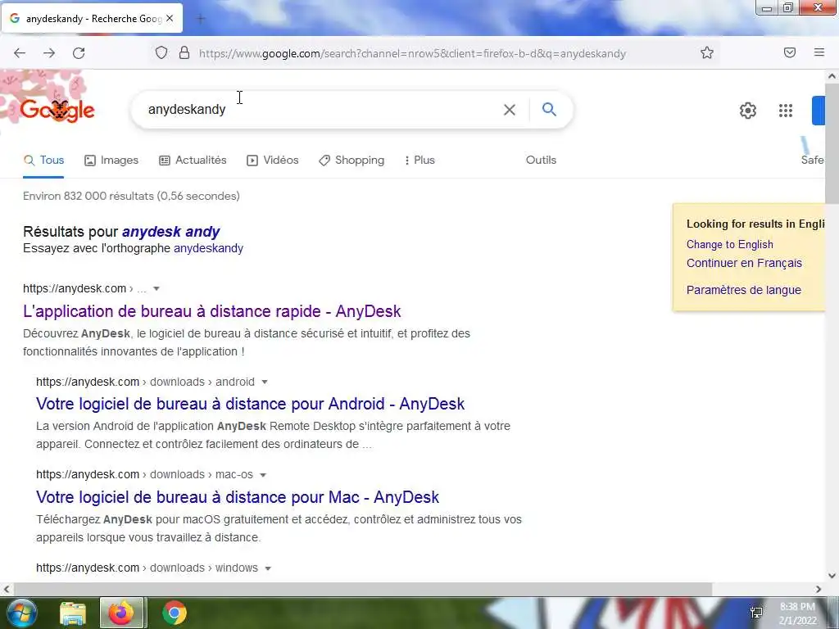Click the taskbar clock showing 8:38 PM

tap(797, 613)
